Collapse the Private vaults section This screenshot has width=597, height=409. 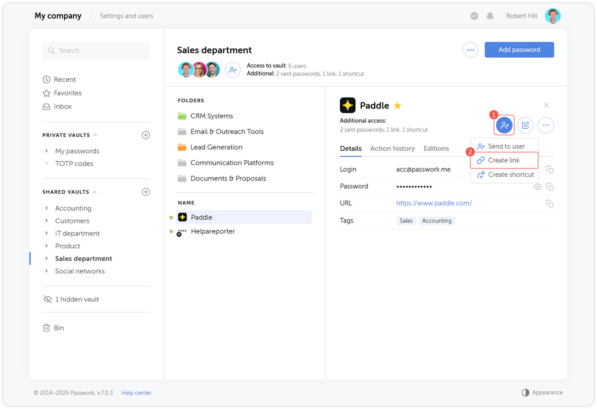pyautogui.click(x=96, y=135)
